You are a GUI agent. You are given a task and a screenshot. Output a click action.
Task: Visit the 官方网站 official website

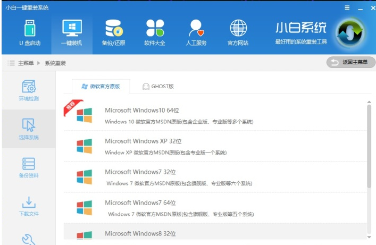coord(238,32)
